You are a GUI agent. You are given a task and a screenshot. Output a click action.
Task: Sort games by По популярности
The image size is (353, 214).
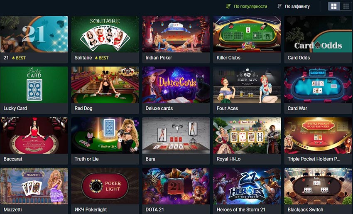tap(250, 7)
